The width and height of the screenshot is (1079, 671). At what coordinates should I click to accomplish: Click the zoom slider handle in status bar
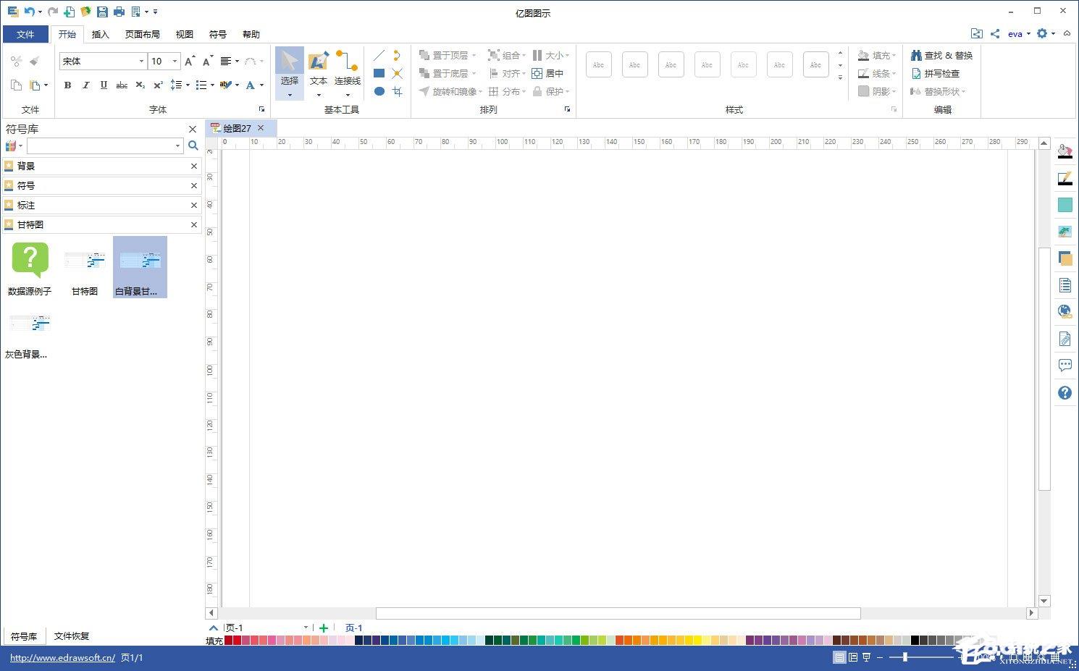[x=904, y=657]
